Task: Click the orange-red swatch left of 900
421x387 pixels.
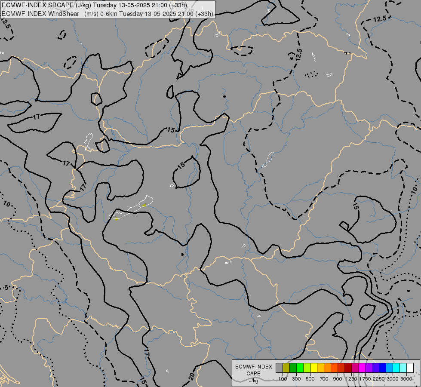Action: (334, 368)
